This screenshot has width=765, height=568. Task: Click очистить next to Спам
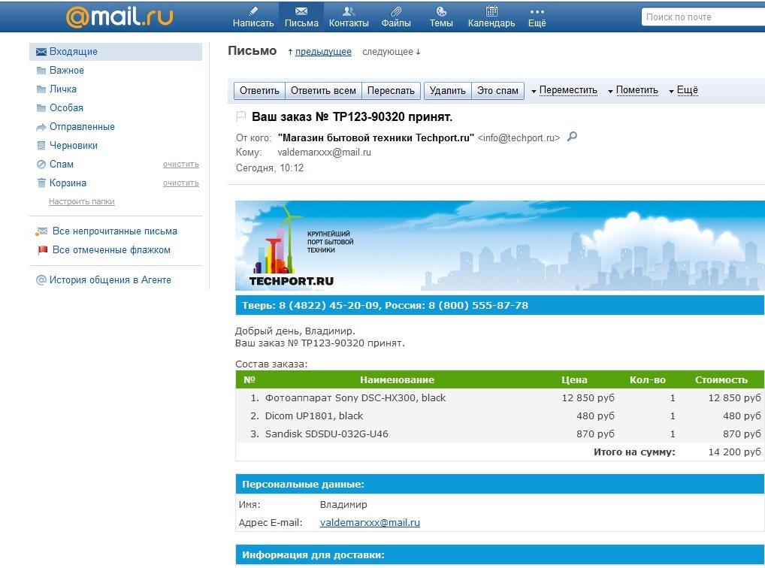tap(181, 165)
